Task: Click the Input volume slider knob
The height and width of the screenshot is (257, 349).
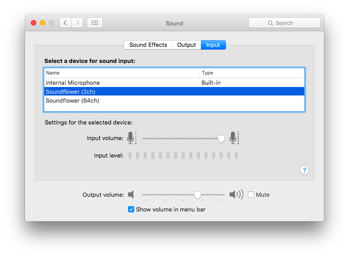Action: coord(221,139)
